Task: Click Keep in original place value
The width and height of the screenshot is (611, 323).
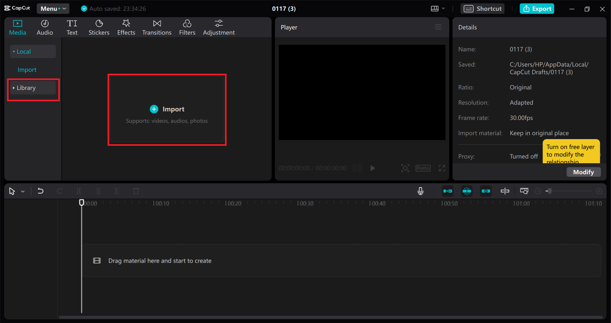Action: click(x=539, y=133)
